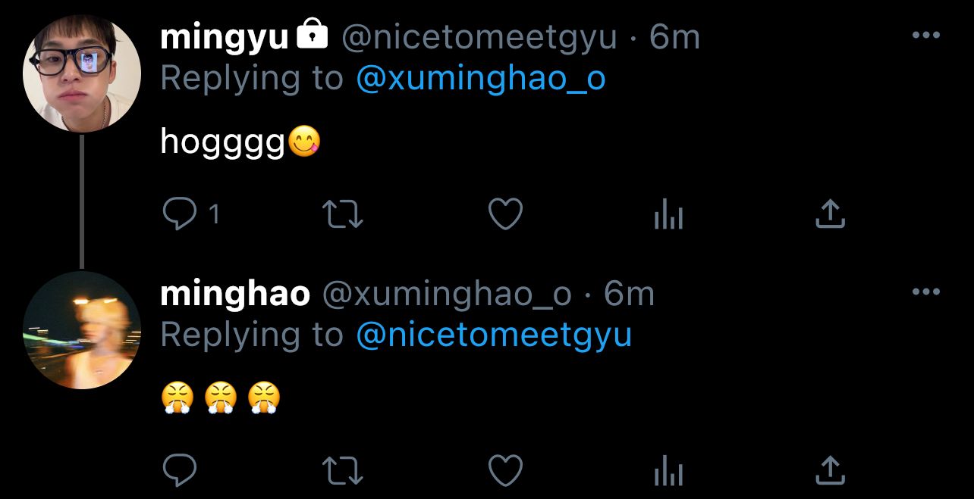Share mingyu's tweet
974x499 pixels.
[x=830, y=214]
